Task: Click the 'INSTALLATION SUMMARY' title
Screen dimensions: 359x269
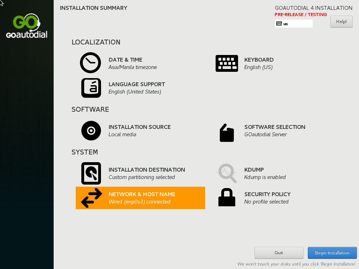Action: click(x=94, y=8)
